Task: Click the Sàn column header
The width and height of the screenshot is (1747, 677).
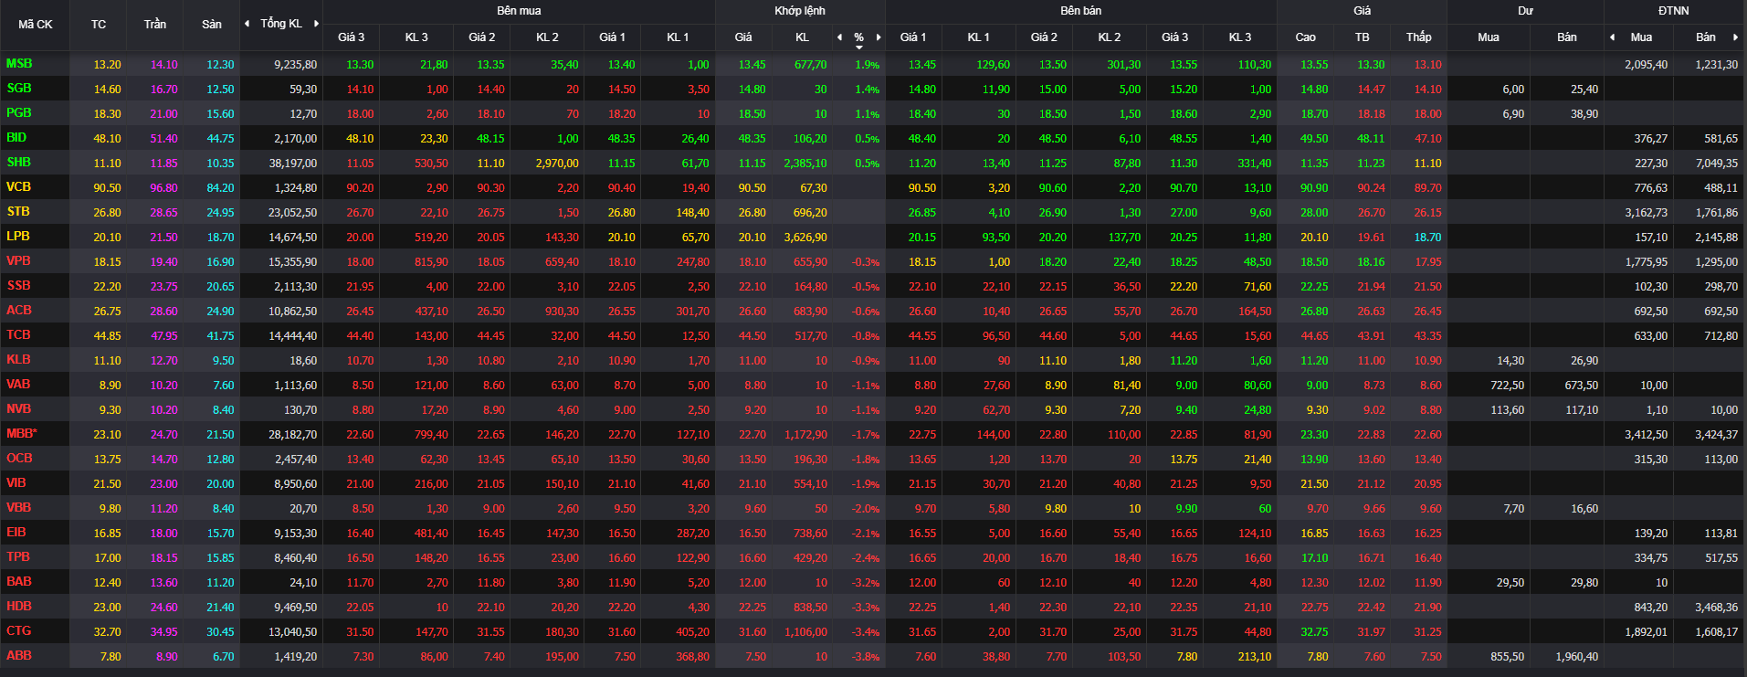Action: coord(212,25)
